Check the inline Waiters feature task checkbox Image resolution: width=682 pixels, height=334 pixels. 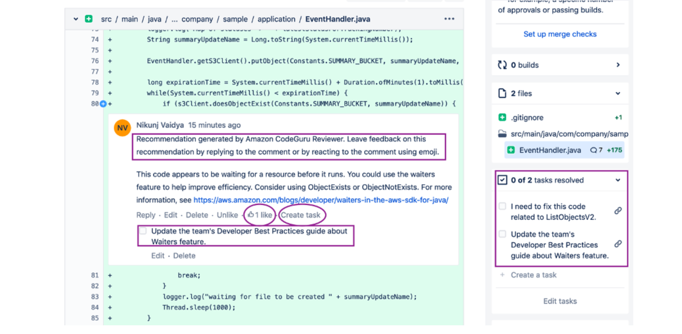pos(143,231)
